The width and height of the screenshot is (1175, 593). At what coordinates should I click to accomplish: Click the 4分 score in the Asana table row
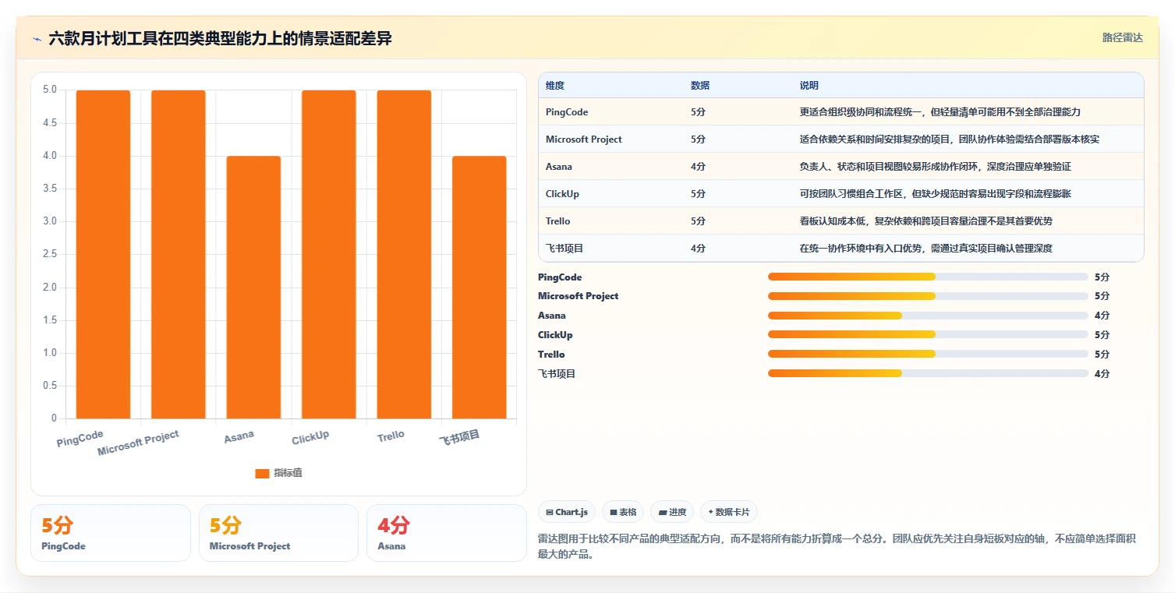pos(698,167)
